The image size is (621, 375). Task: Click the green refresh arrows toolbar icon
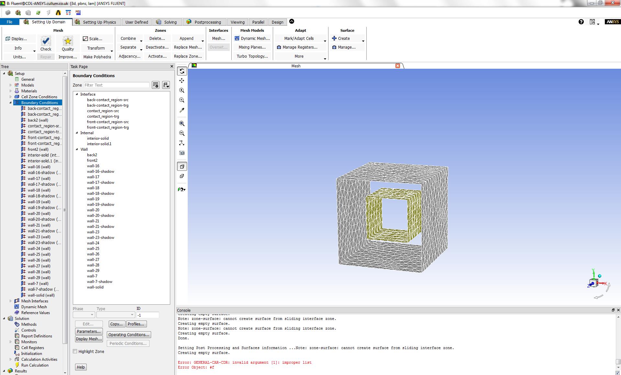click(38, 13)
